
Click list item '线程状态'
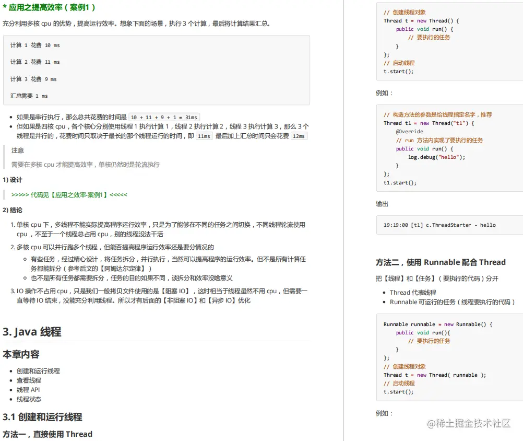pos(29,399)
